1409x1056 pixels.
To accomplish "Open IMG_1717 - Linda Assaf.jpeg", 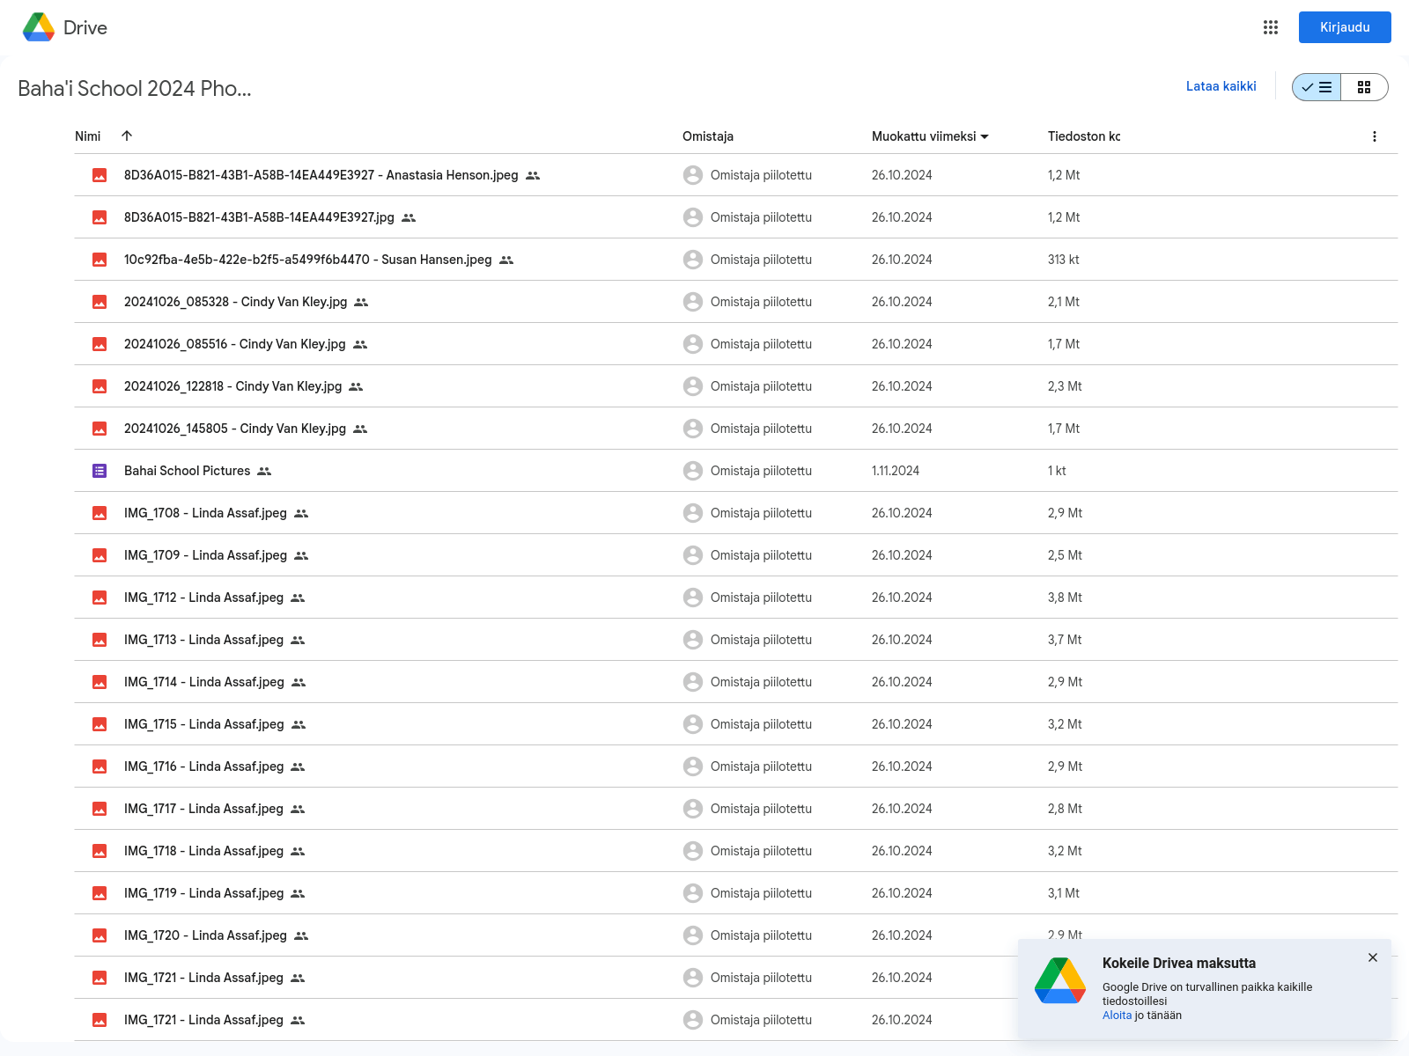I will 203,809.
